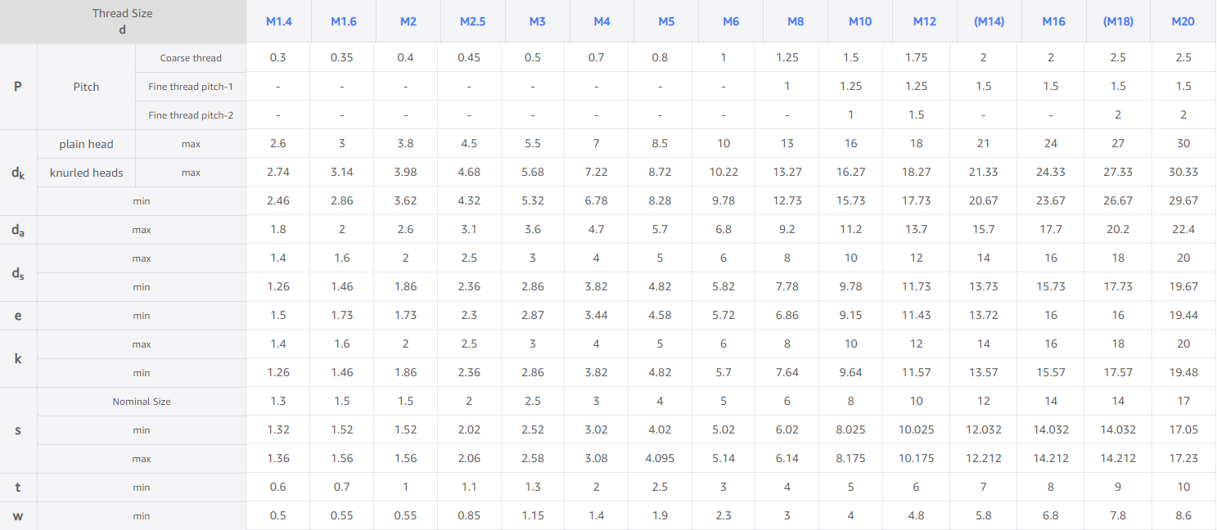Select the Coarse thread row label

[191, 58]
